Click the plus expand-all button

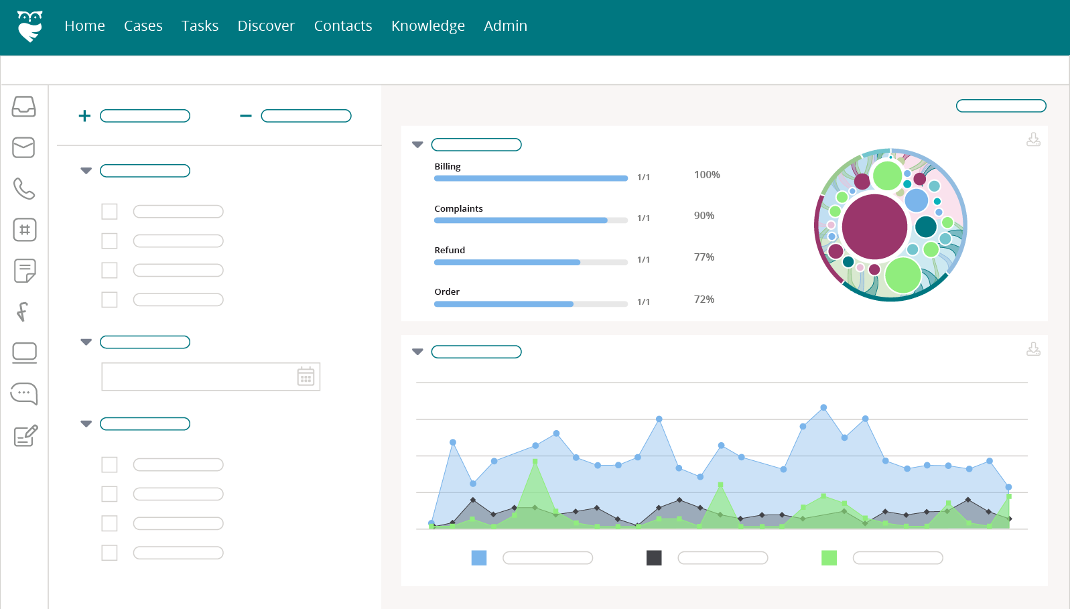coord(84,116)
